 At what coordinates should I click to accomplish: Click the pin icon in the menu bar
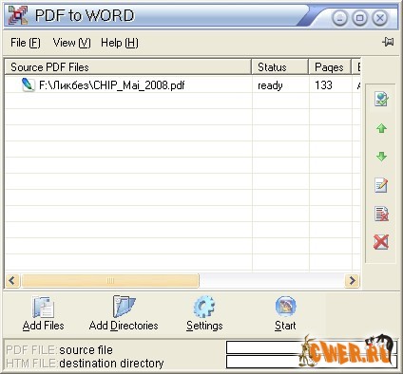click(388, 42)
